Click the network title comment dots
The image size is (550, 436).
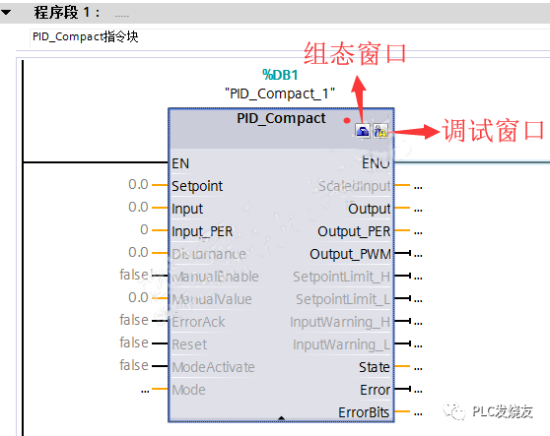click(x=122, y=16)
